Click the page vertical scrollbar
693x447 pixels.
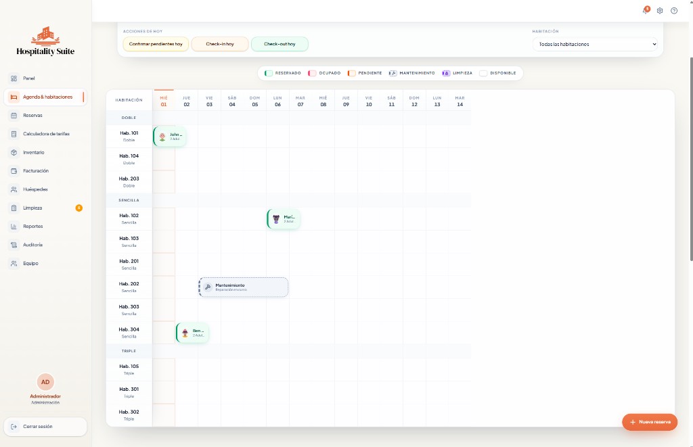point(691,159)
